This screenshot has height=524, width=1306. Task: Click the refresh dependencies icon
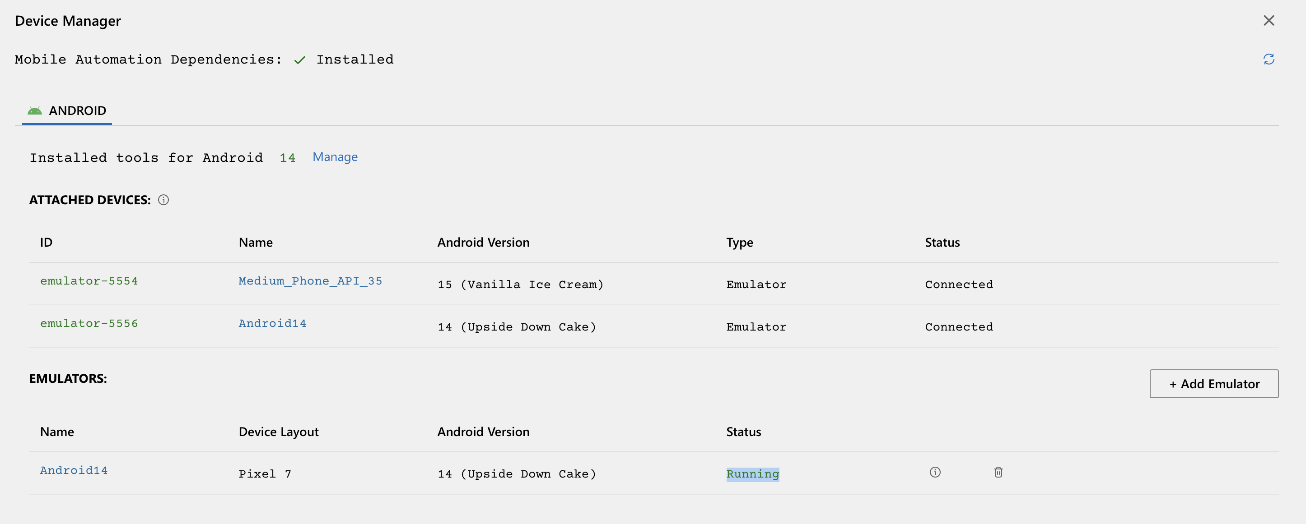pyautogui.click(x=1269, y=59)
